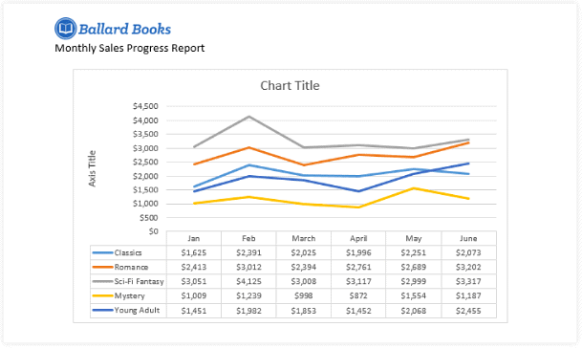The image size is (582, 349).
Task: Click the $2,068 Young Adult May cell
Action: tap(414, 311)
